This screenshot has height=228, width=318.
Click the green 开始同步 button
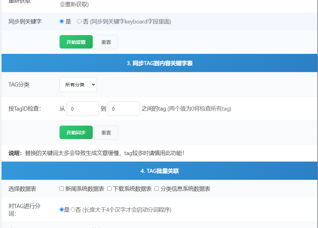pos(76,132)
